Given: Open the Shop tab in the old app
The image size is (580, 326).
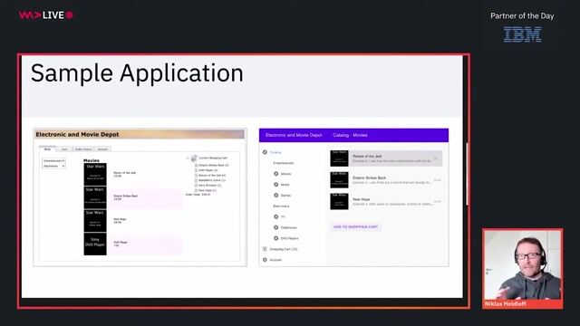Looking at the screenshot, I should coord(47,149).
